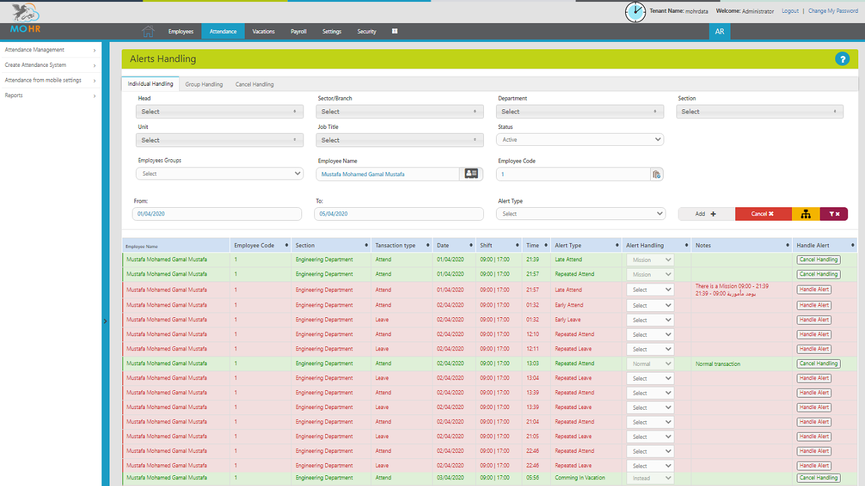Expand Reports in the sidebar
This screenshot has width=865, height=486.
51,96
